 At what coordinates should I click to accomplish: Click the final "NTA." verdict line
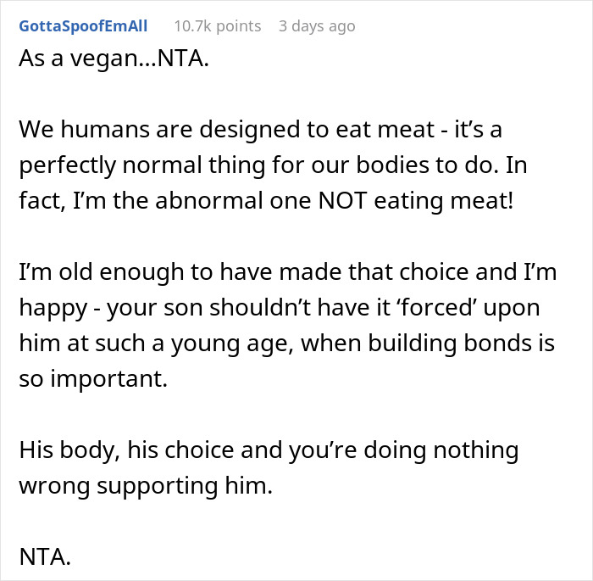click(47, 556)
